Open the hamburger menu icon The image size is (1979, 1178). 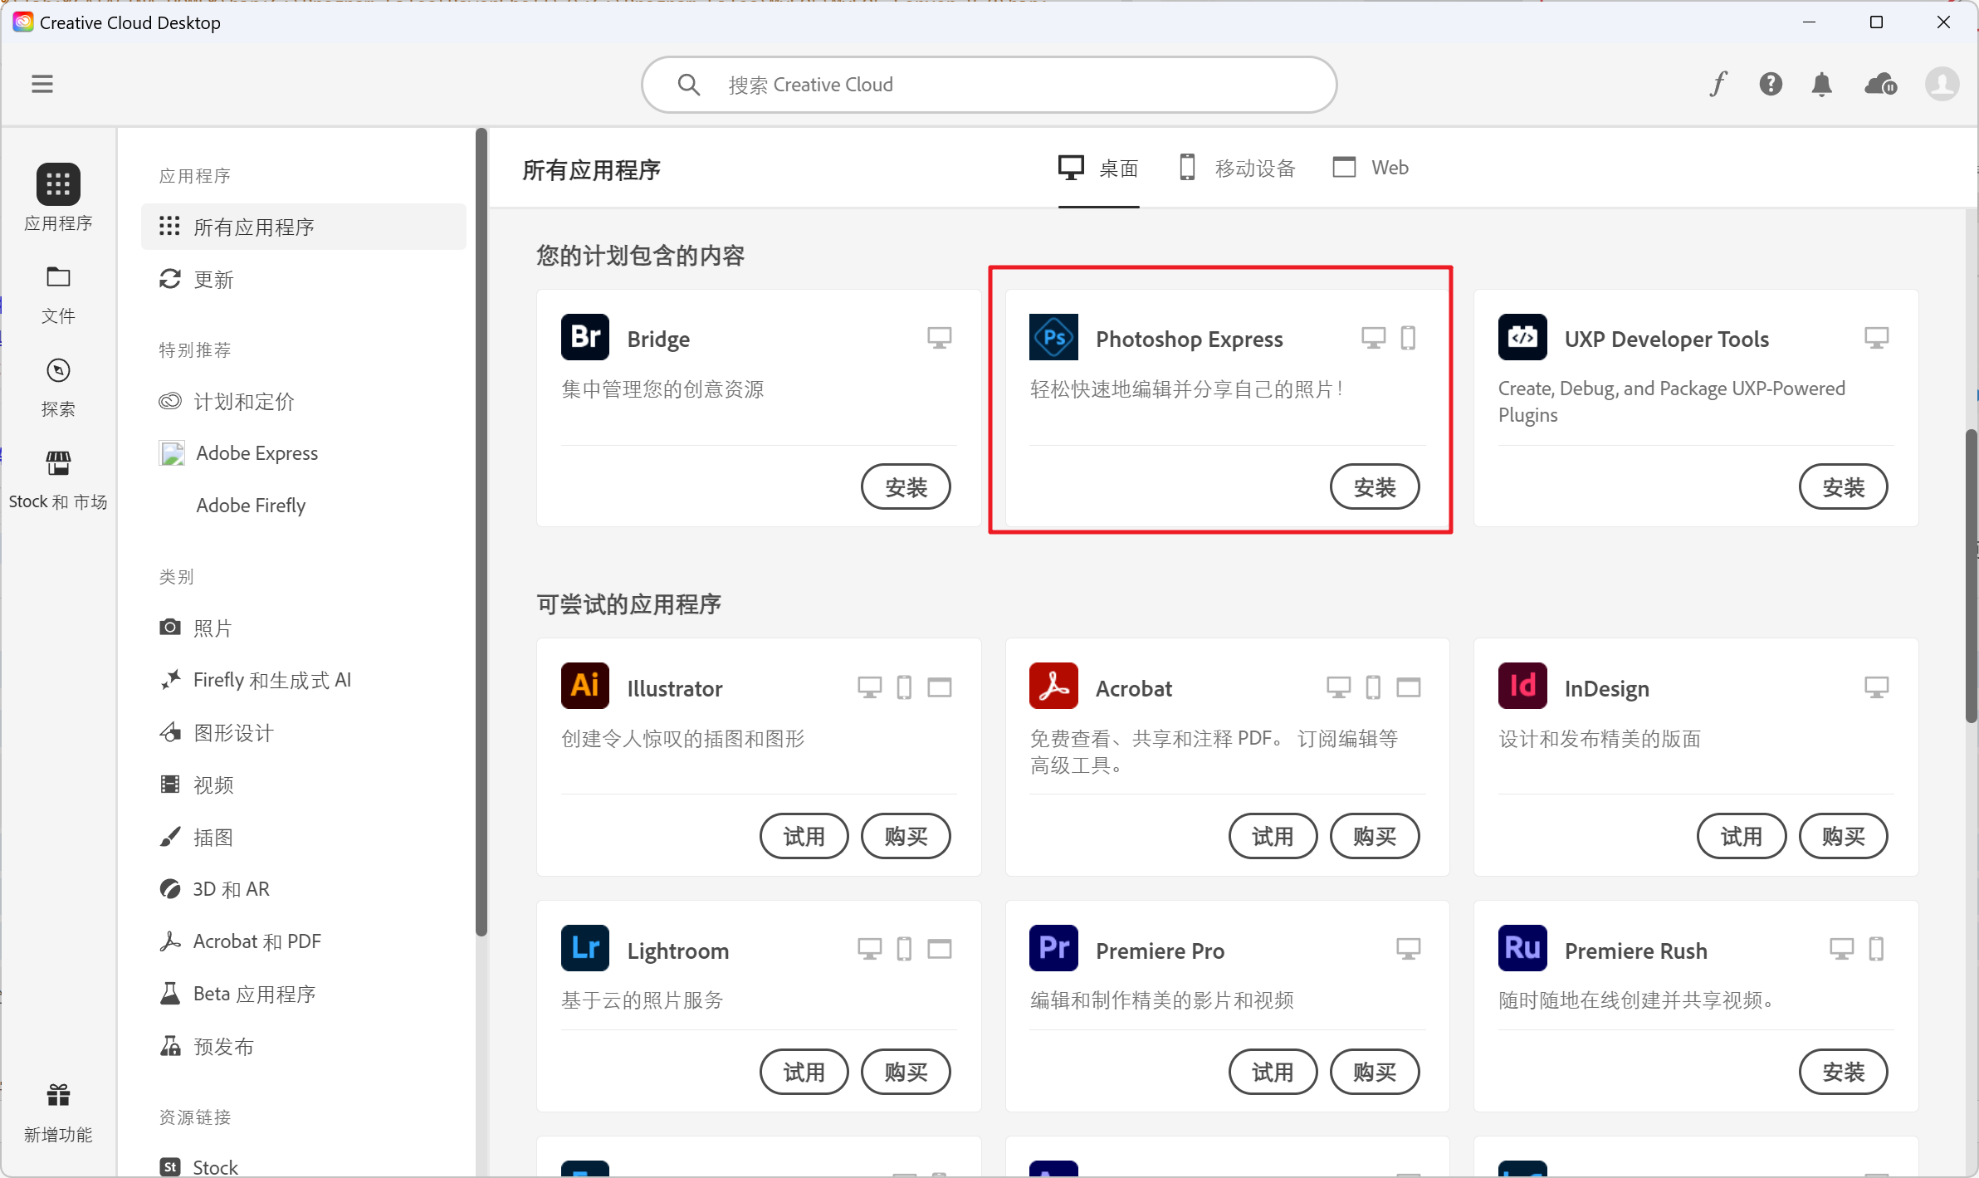coord(42,84)
